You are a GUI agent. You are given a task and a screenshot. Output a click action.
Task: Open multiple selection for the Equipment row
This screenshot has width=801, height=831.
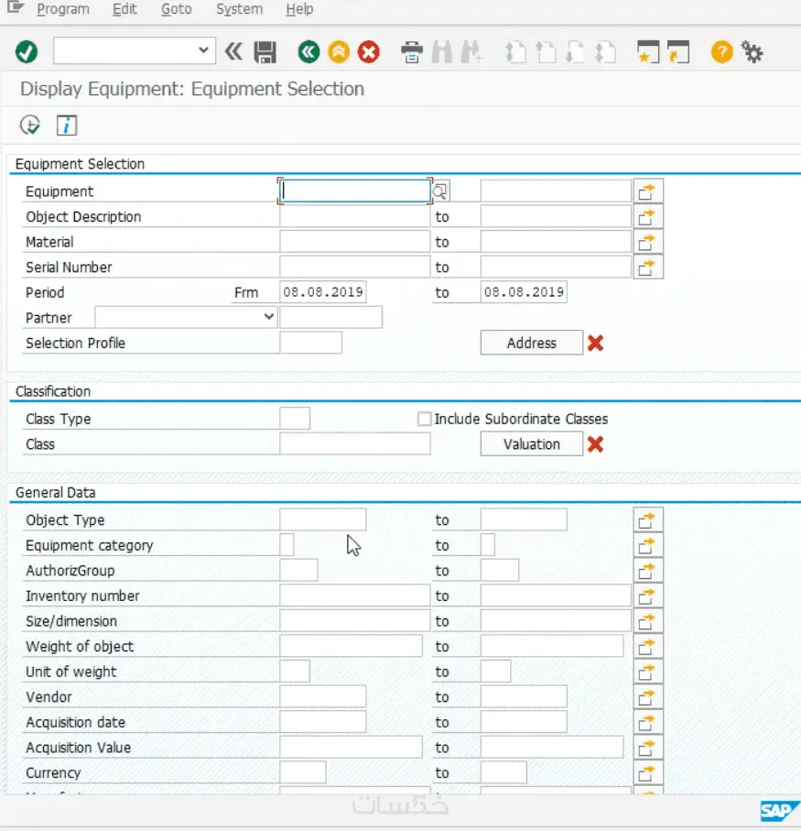click(648, 191)
